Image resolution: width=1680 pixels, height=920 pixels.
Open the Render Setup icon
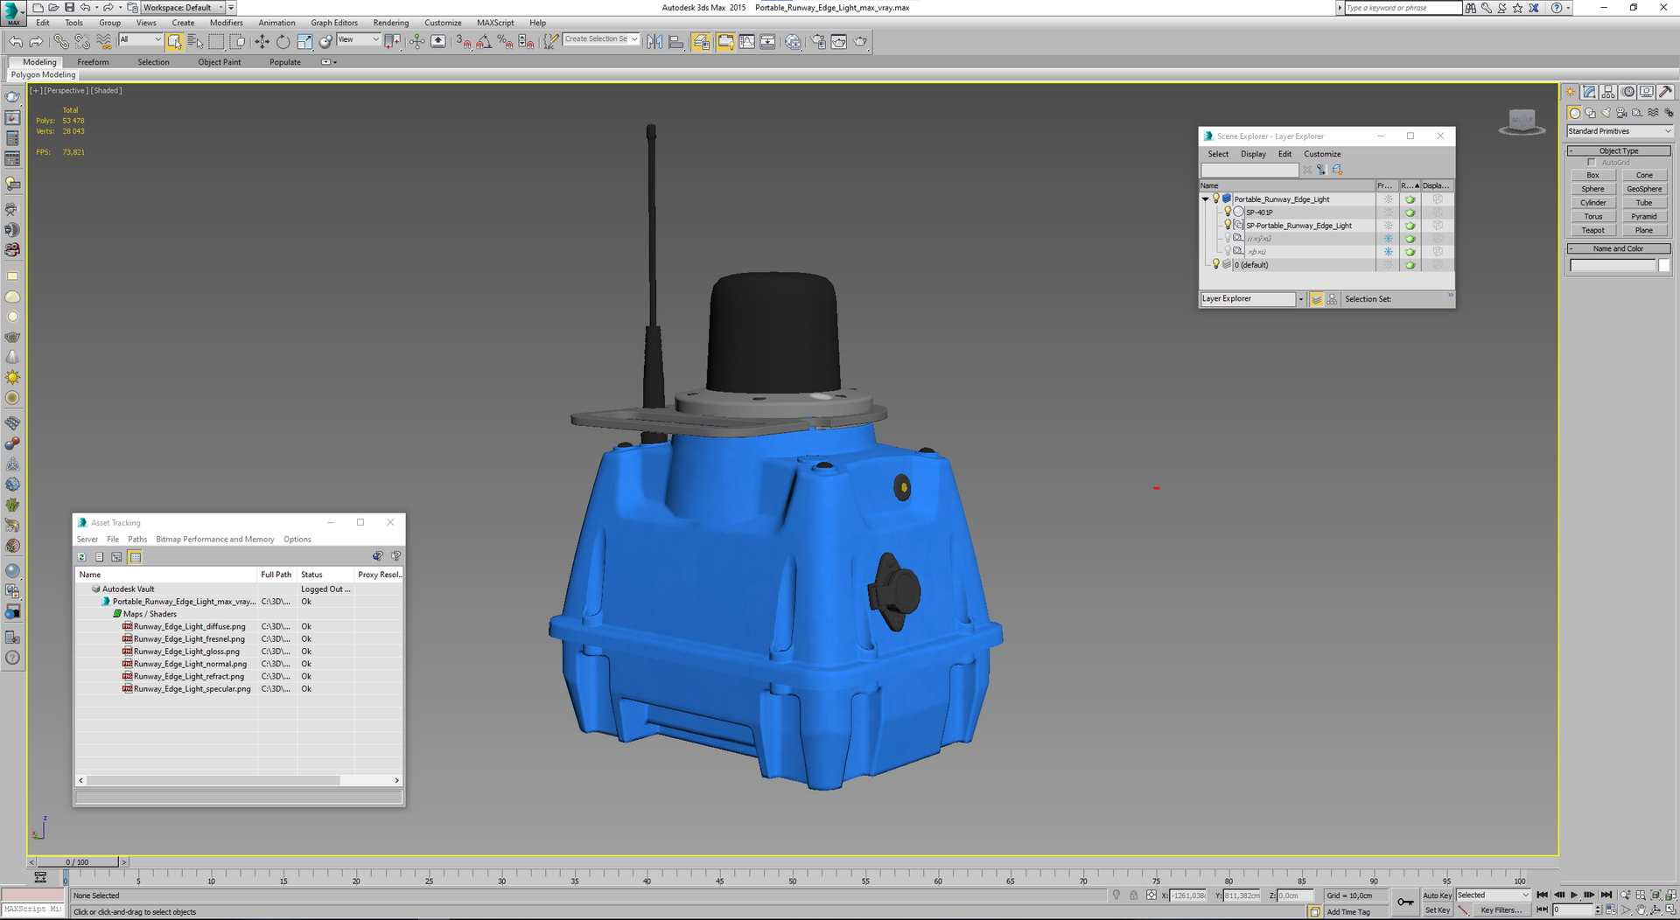click(818, 41)
